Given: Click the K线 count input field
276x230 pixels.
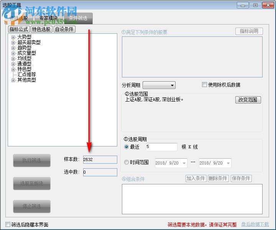Looking at the screenshot, I should click(x=161, y=147).
